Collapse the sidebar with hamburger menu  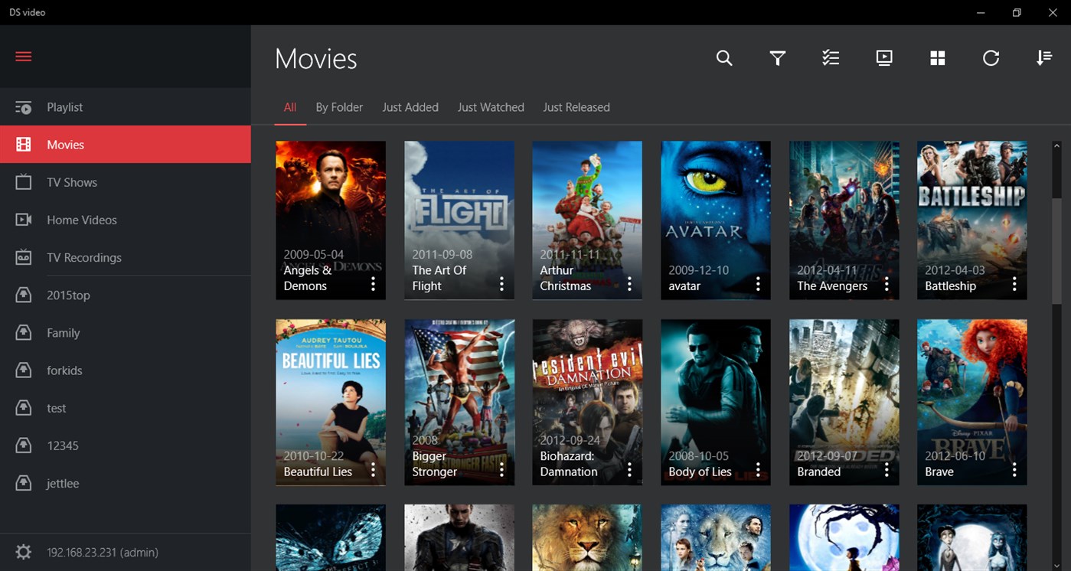tap(23, 56)
